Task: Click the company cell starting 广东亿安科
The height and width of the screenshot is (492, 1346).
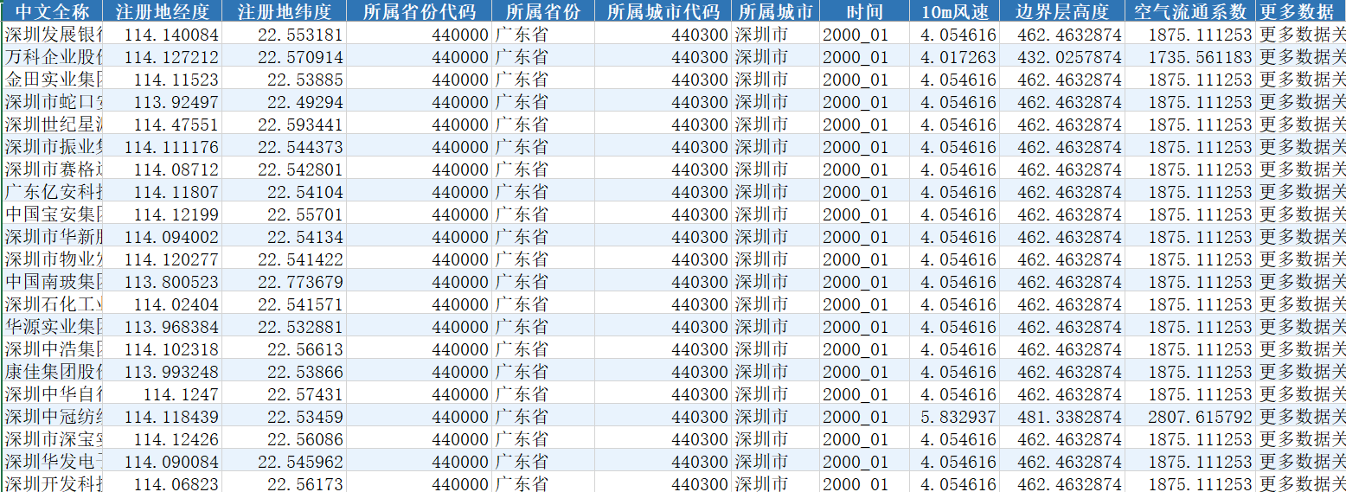Action: click(x=52, y=193)
